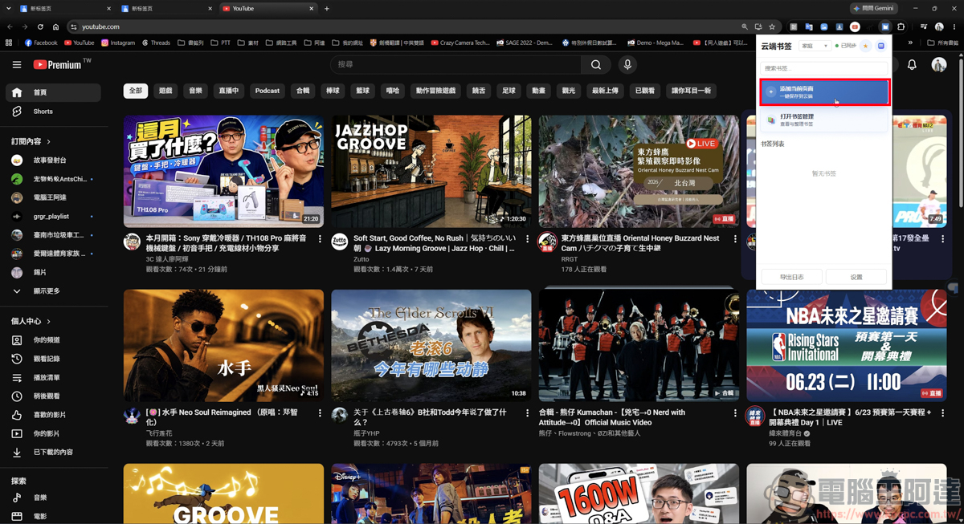Image resolution: width=964 pixels, height=524 pixels.
Task: Switch to the YouTube browser tab
Action: [267, 9]
